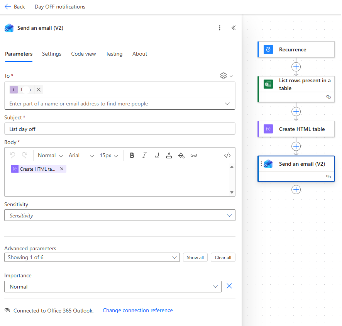Insert a hyperlink in the body
Viewport: 342px width, 326px height.
(194, 155)
